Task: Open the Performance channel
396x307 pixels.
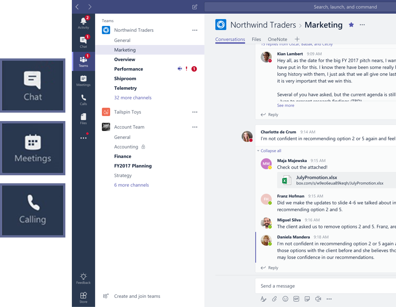Action: pyautogui.click(x=128, y=69)
